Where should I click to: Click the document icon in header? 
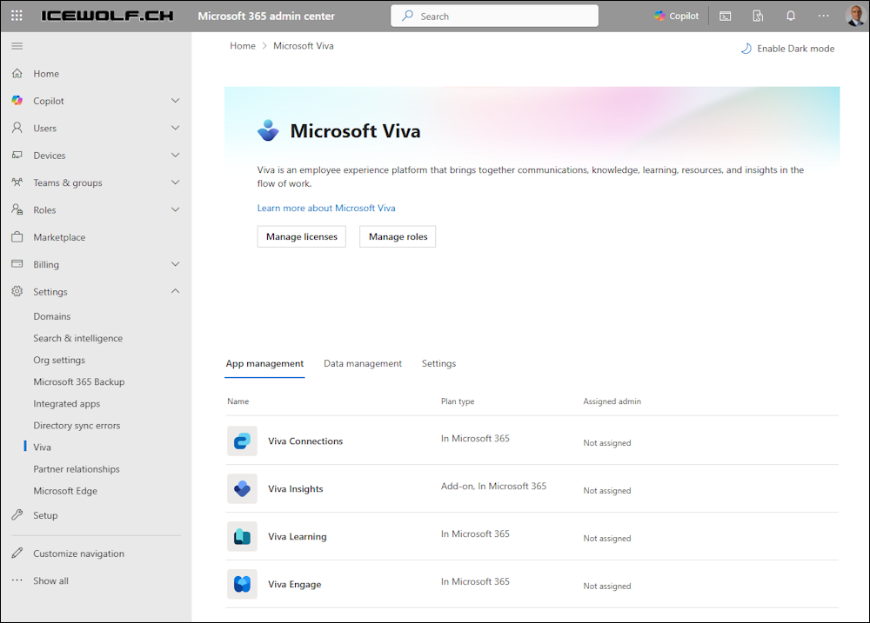(x=758, y=16)
